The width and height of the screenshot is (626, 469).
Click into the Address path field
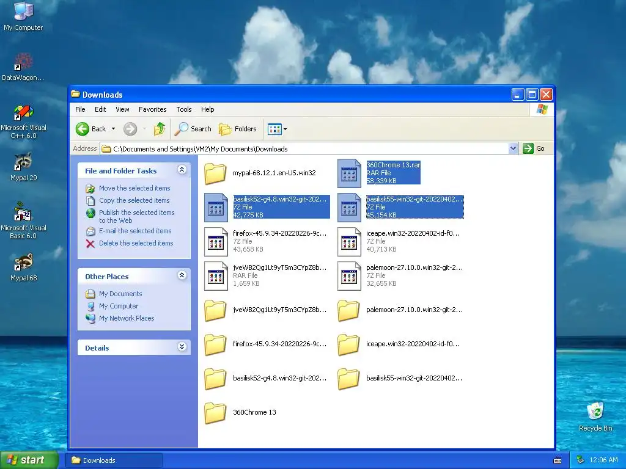tap(304, 149)
